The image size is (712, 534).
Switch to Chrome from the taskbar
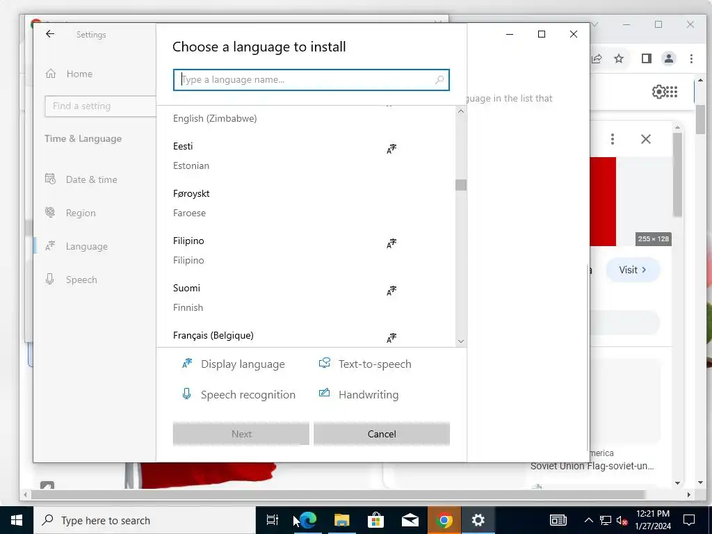[444, 520]
